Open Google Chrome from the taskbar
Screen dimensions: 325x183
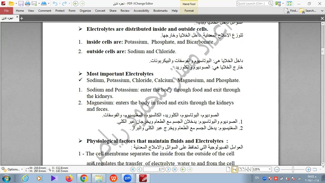tap(84, 178)
